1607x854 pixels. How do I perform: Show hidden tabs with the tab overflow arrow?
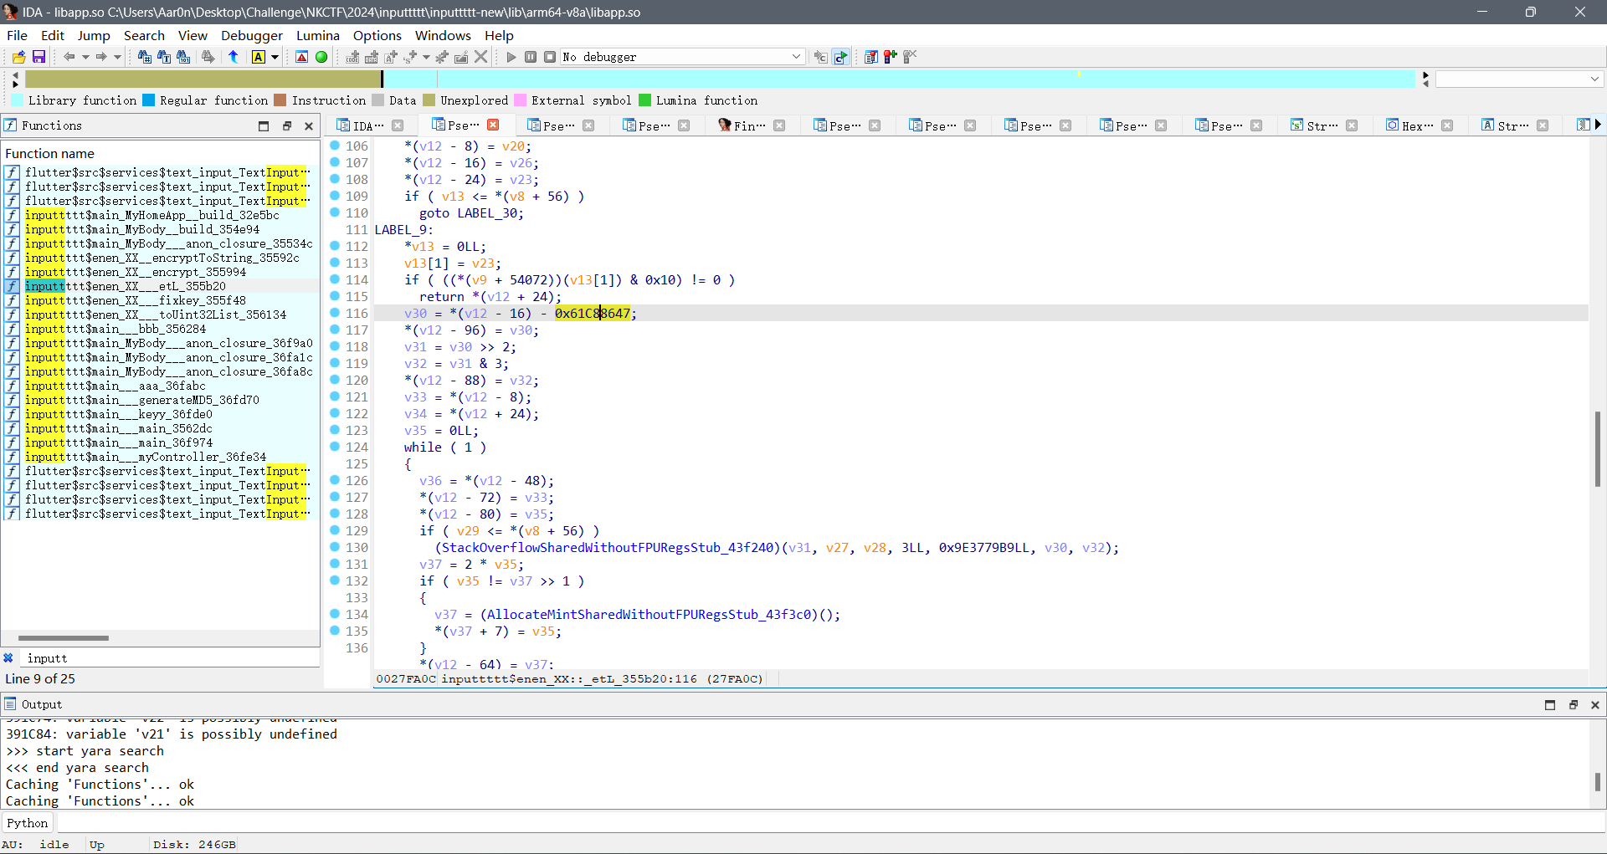(x=1598, y=125)
